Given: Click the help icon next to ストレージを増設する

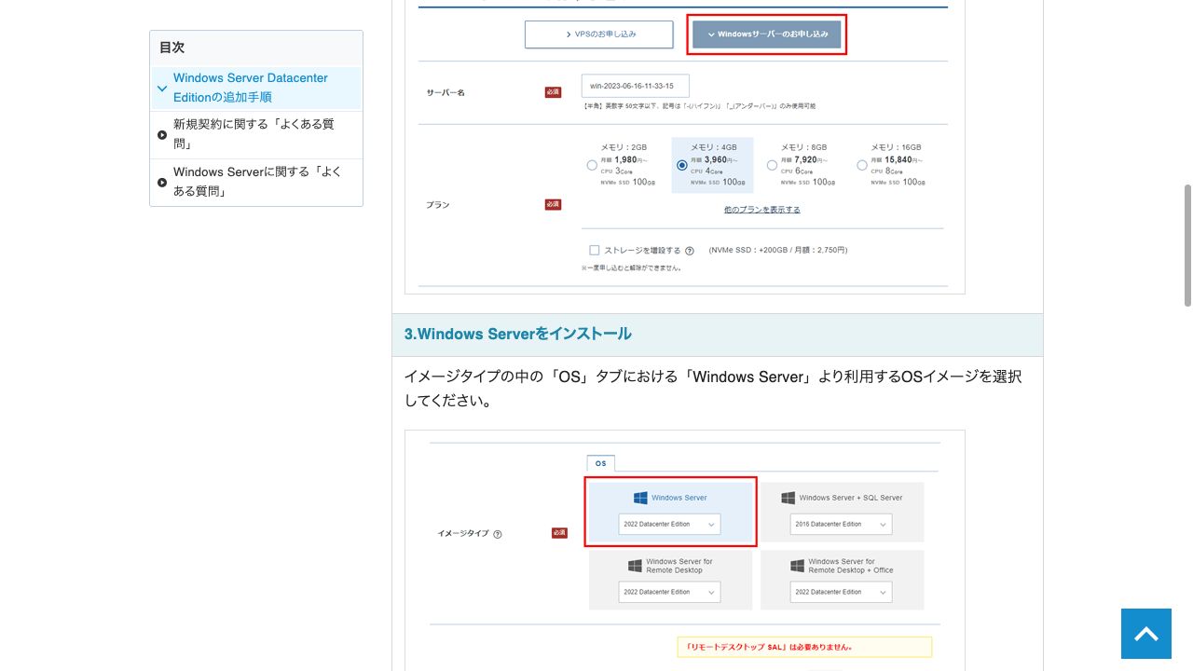Looking at the screenshot, I should [x=690, y=251].
